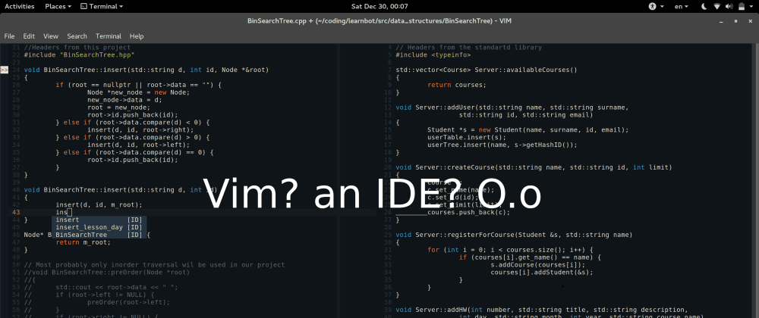This screenshot has height=318, width=759.
Task: Click the 'insert(d, id, root->right);' line
Action: point(140,129)
